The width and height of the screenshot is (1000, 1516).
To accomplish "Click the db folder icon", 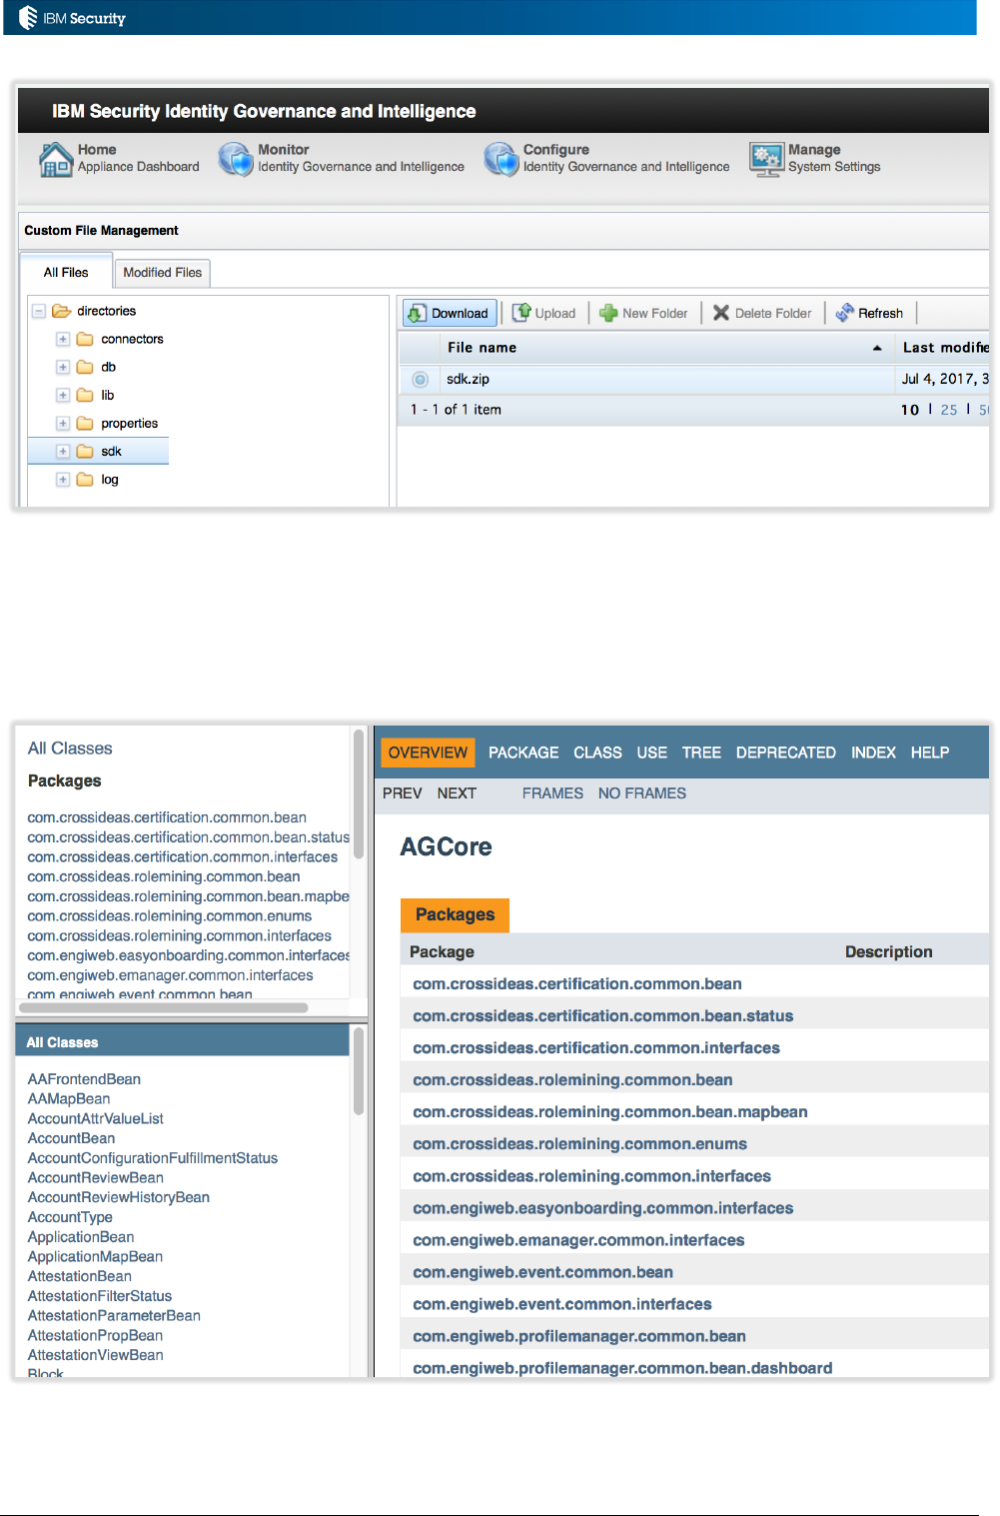I will 85,367.
